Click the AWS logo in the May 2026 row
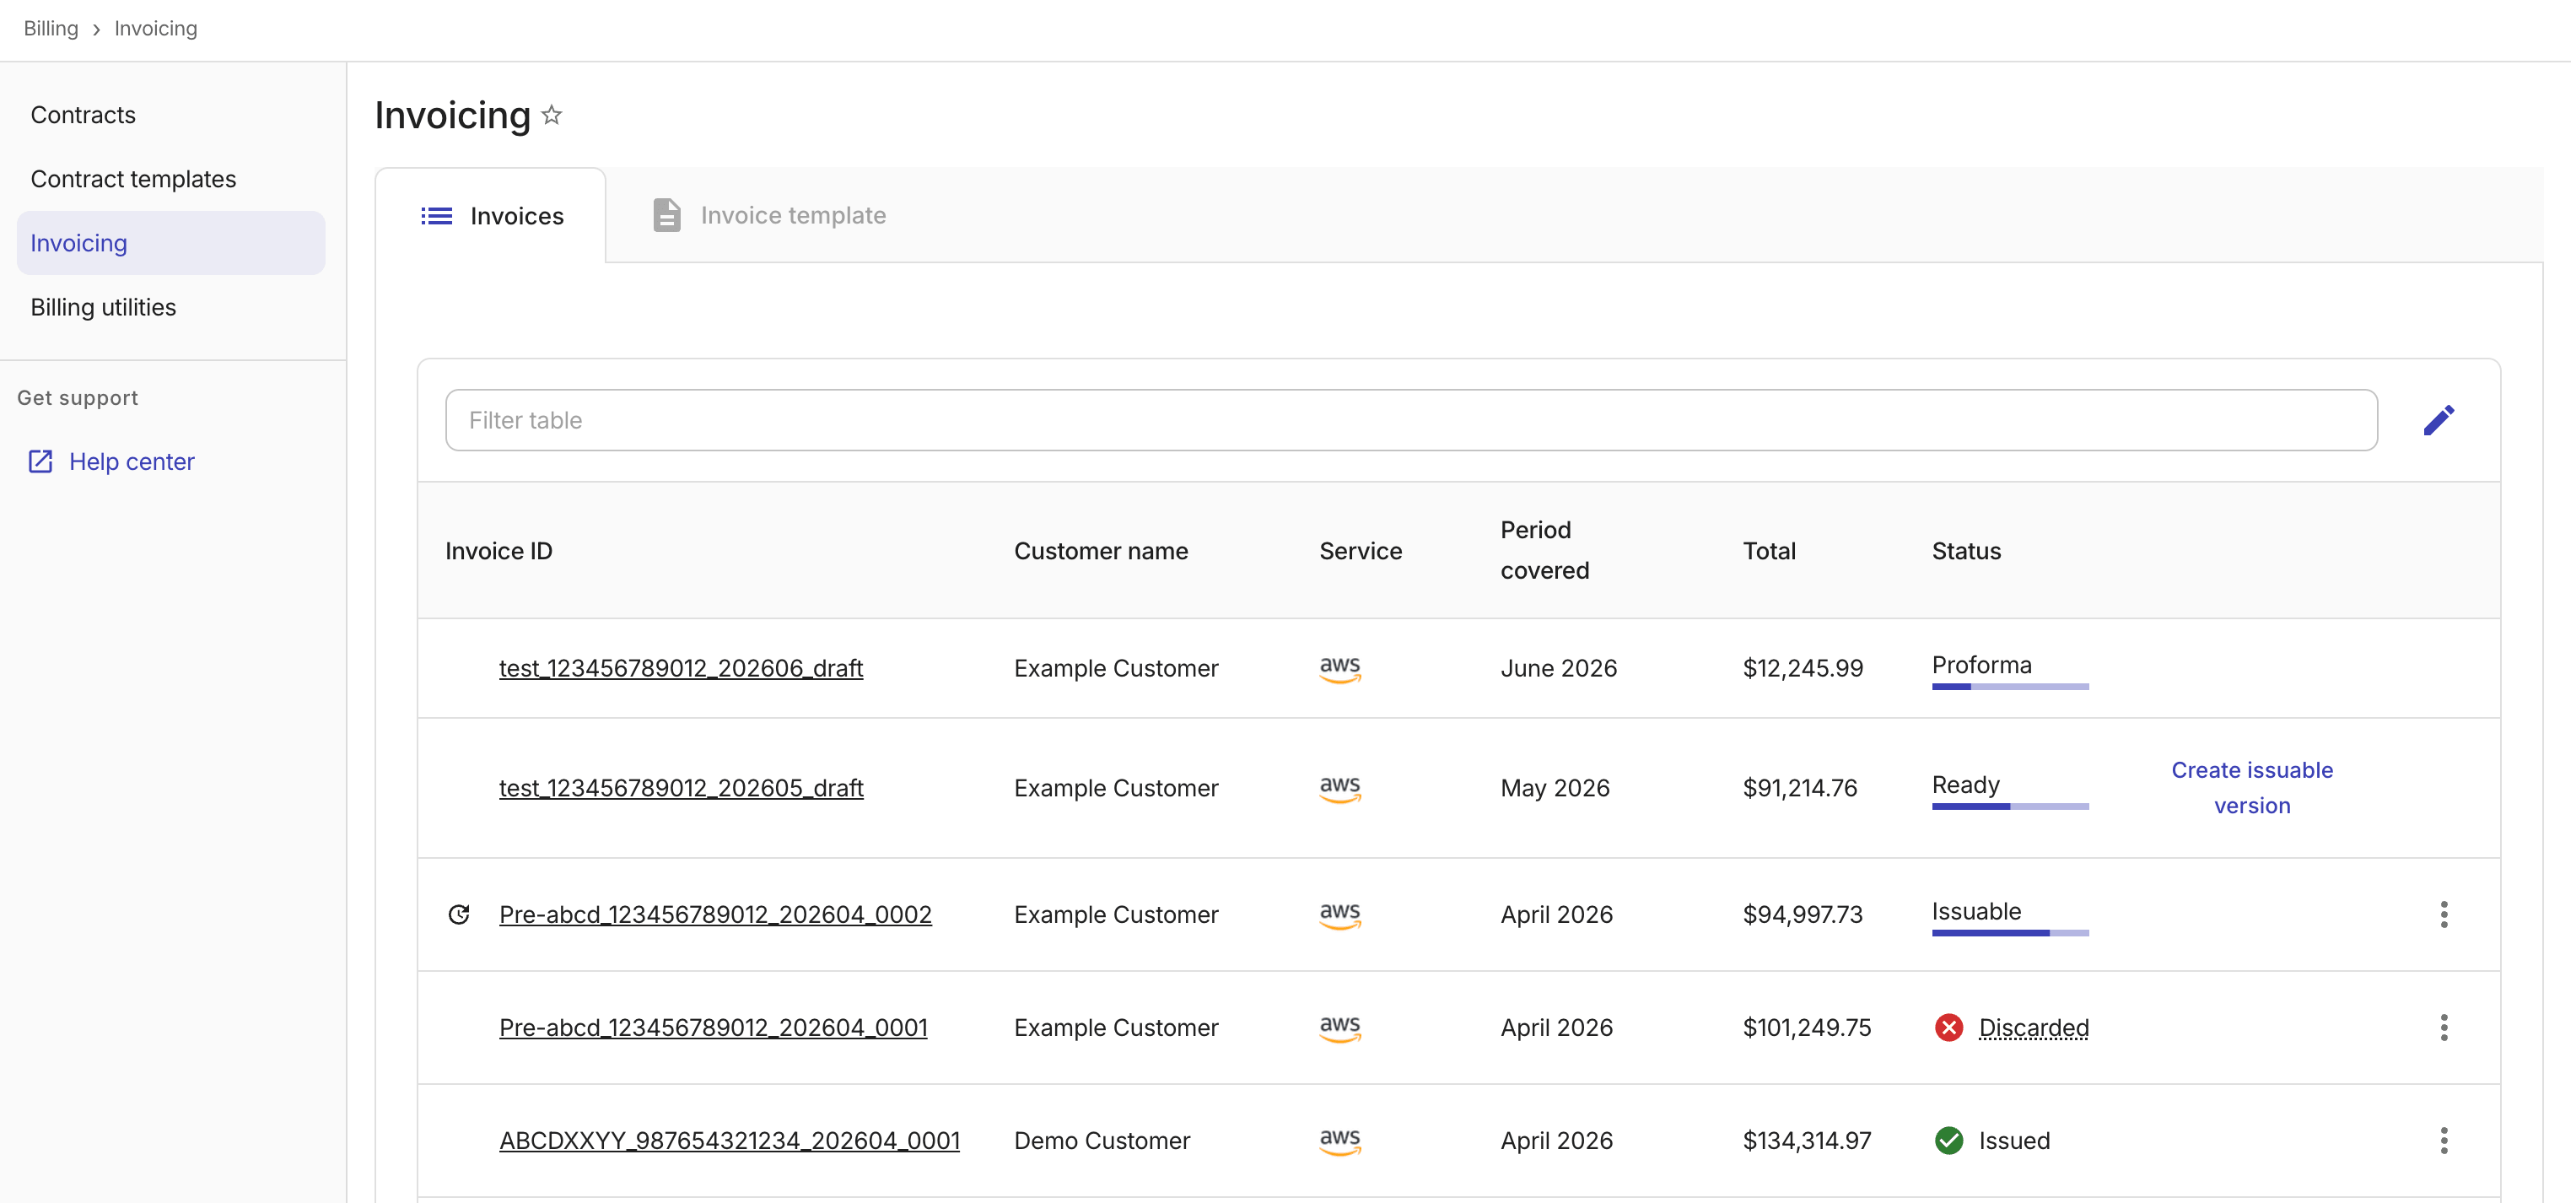Screen dimensions: 2576x1203 (x=1340, y=789)
